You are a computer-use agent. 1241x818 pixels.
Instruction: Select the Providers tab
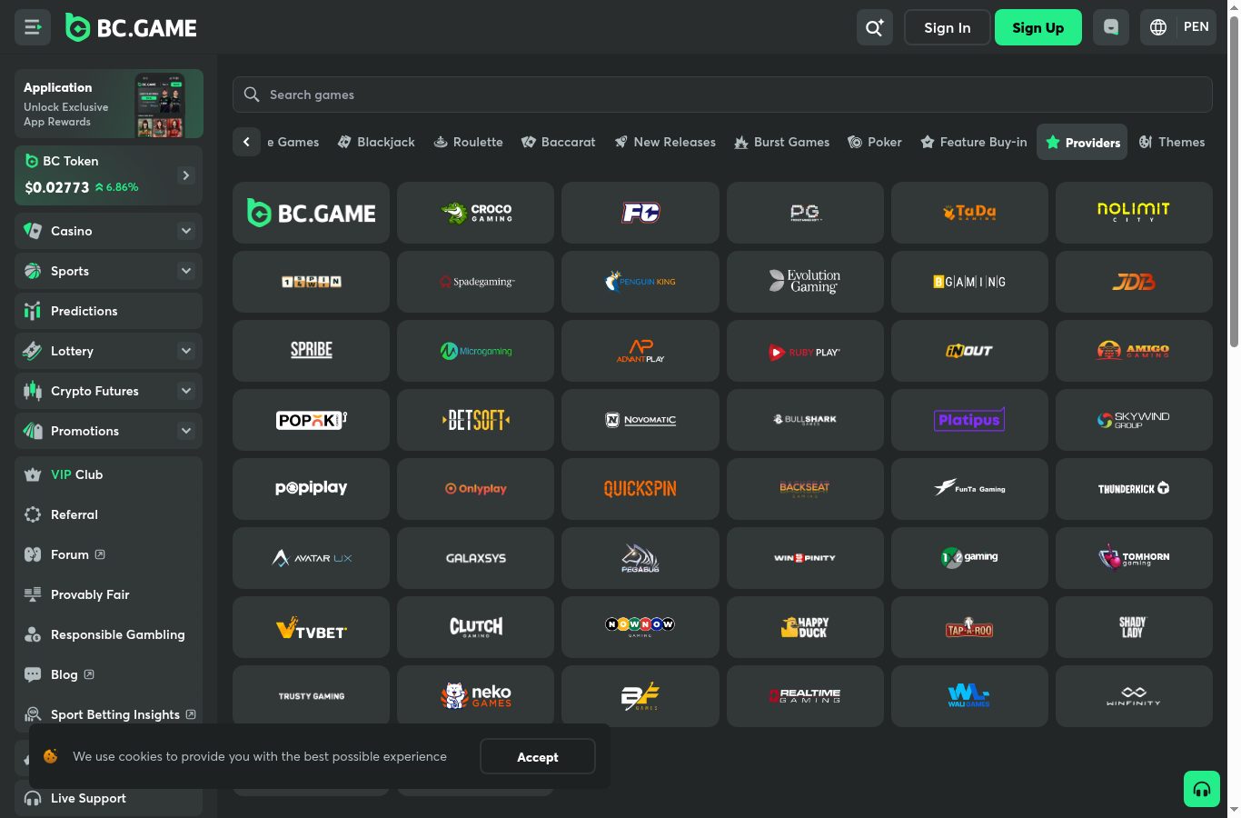pos(1082,142)
